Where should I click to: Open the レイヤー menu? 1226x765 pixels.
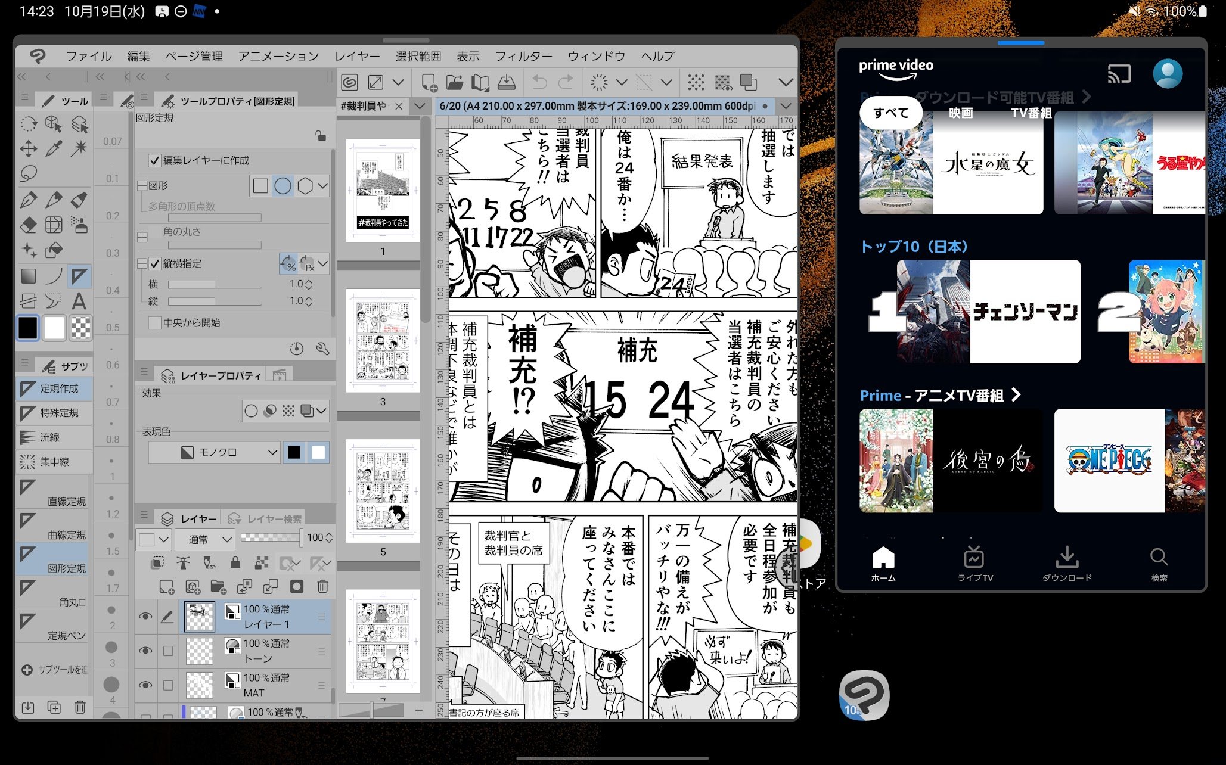(357, 56)
